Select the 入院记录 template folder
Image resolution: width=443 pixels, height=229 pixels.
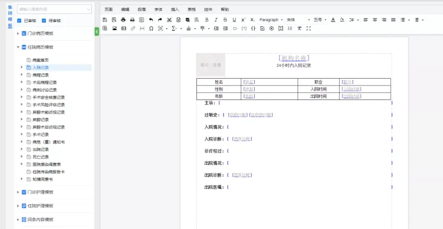point(41,68)
